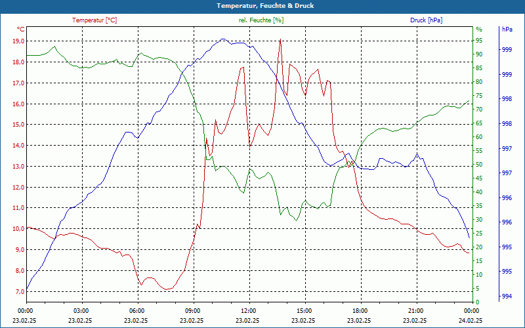Click temperature axis value '12,0'
This screenshot has width=525, height=328.
click(x=18, y=188)
